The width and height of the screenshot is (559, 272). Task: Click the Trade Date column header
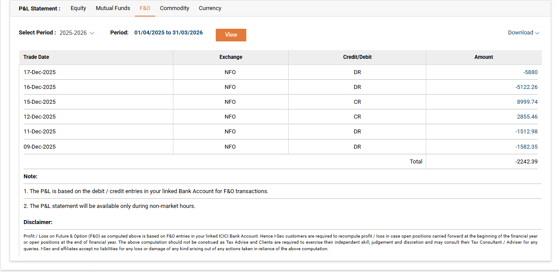point(36,57)
